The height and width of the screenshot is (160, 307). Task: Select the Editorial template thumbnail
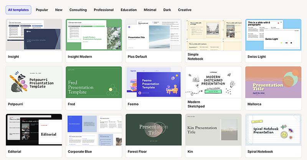coord(34,130)
